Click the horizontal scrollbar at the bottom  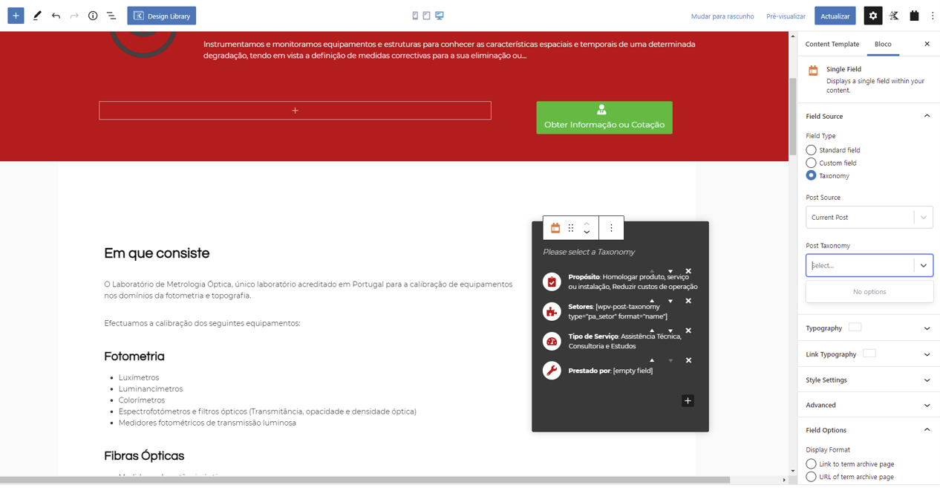pyautogui.click(x=365, y=480)
